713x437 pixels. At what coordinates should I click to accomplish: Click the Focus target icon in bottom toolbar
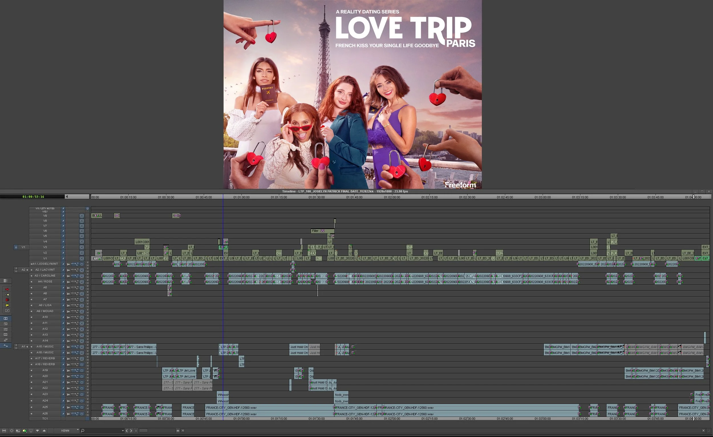click(12, 431)
